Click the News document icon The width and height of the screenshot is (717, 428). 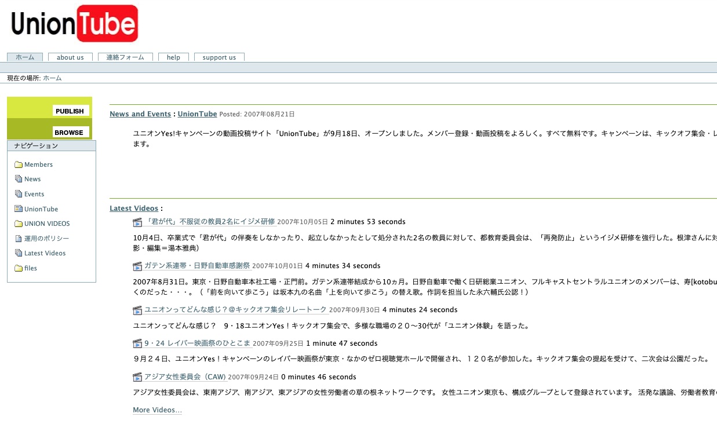(x=19, y=179)
